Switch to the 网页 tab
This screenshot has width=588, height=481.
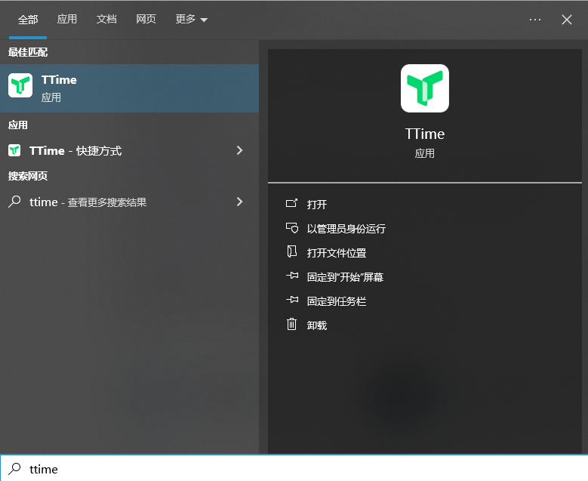(146, 20)
